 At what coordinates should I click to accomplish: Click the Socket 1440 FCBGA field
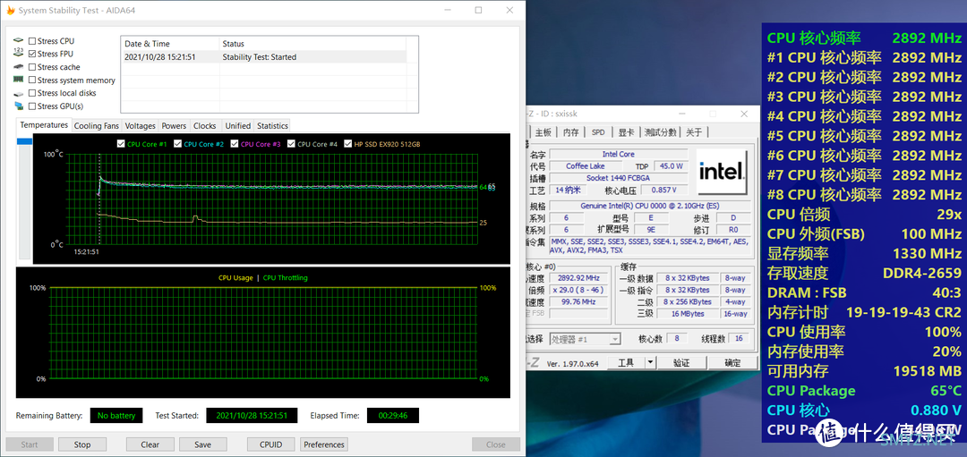click(618, 178)
